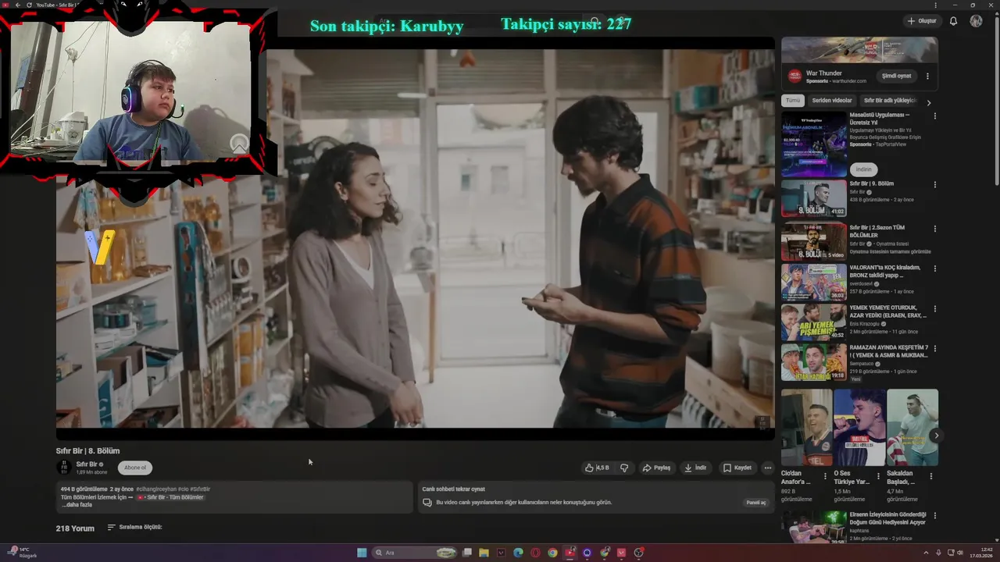This screenshot has width=1000, height=562.
Task: Open RAMAZAN AYINDA KEŞFETİM video thumbnail
Action: point(814,363)
